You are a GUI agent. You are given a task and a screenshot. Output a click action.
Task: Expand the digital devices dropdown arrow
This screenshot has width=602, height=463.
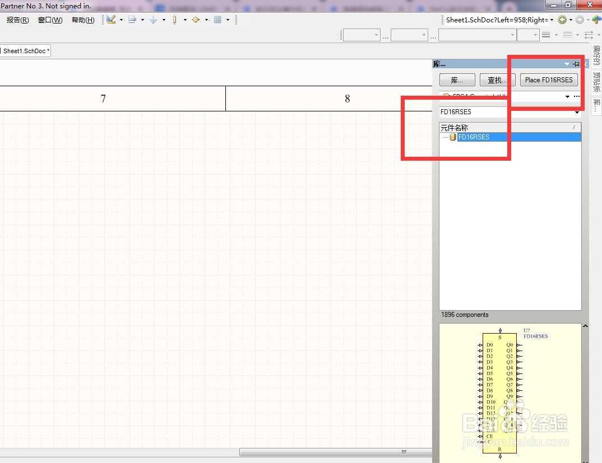185,20
